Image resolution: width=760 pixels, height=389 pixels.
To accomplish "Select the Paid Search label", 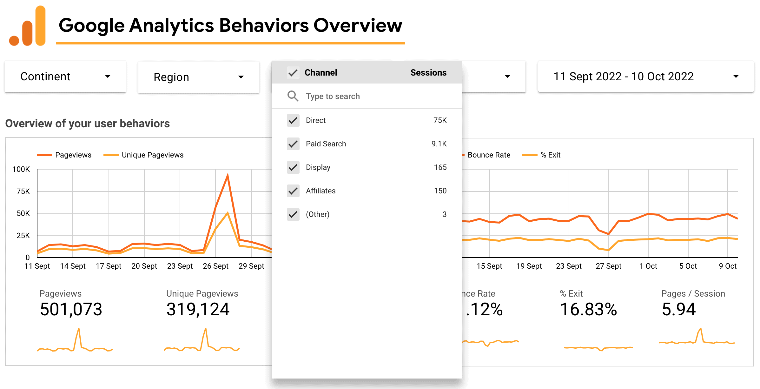I will tap(326, 144).
